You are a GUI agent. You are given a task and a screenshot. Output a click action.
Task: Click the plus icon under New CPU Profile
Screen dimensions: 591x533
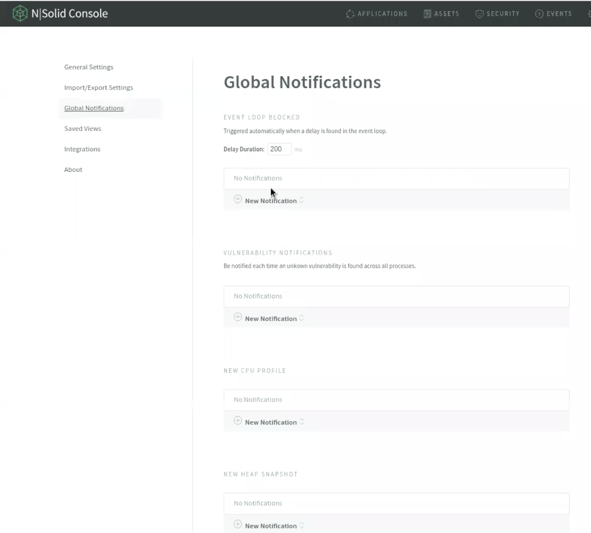tap(238, 420)
